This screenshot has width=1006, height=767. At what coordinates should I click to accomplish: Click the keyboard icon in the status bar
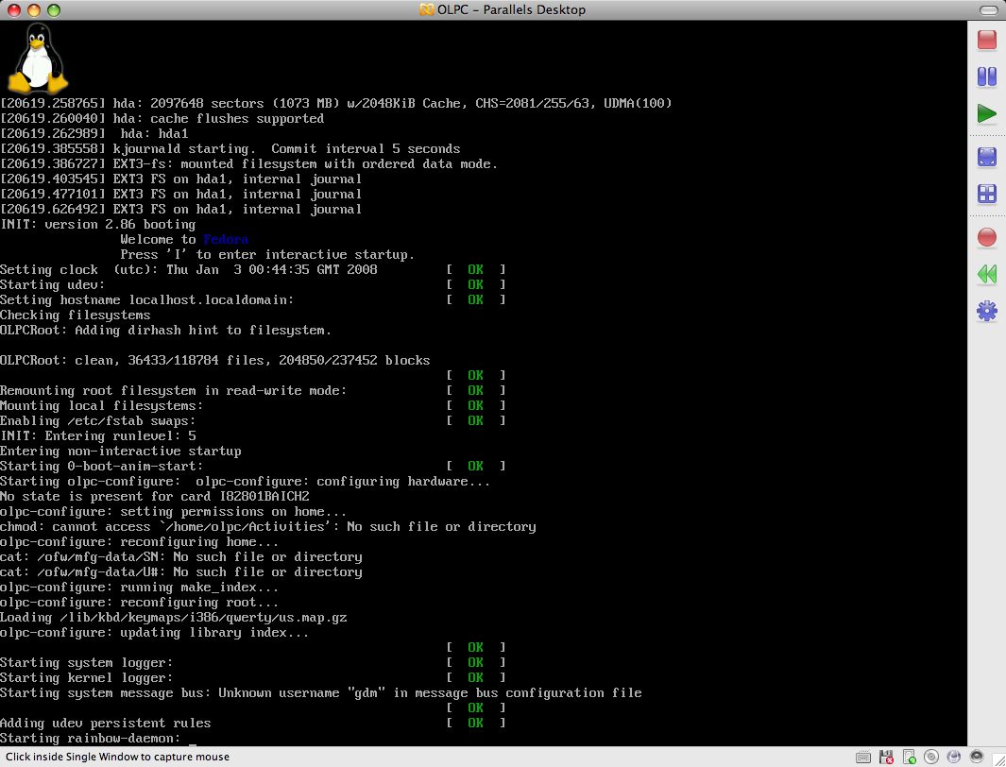[x=863, y=757]
